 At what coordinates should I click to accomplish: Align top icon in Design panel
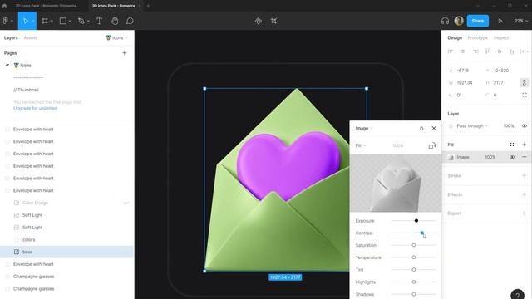[x=488, y=51]
